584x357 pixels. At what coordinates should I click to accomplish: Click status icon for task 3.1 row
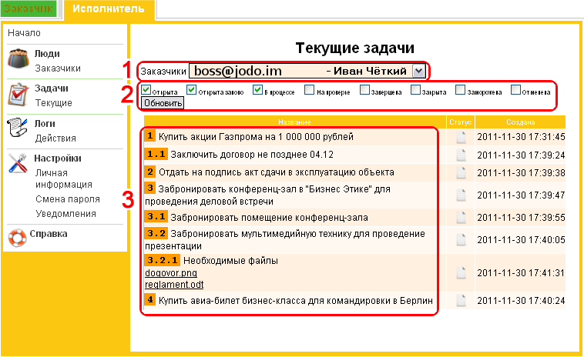coord(461,217)
